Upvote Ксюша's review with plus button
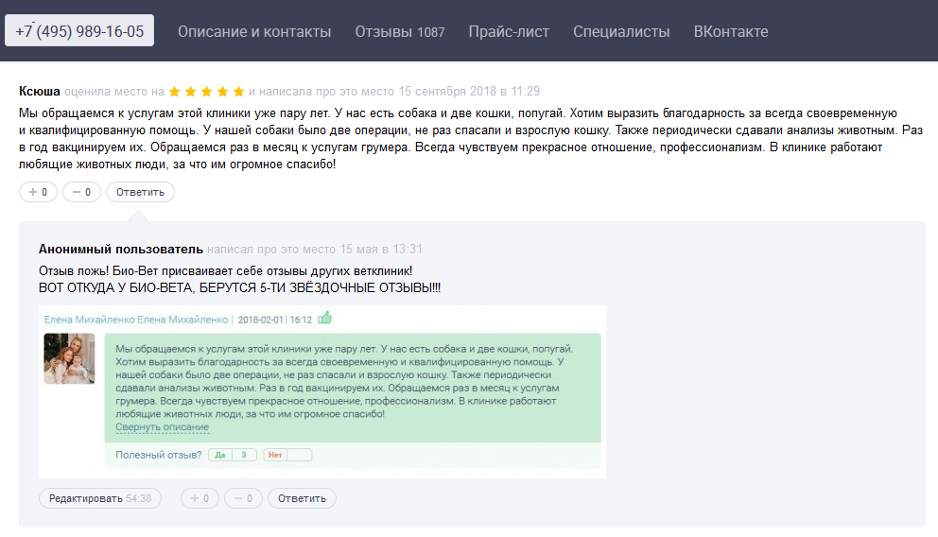938x537 pixels. [x=38, y=192]
